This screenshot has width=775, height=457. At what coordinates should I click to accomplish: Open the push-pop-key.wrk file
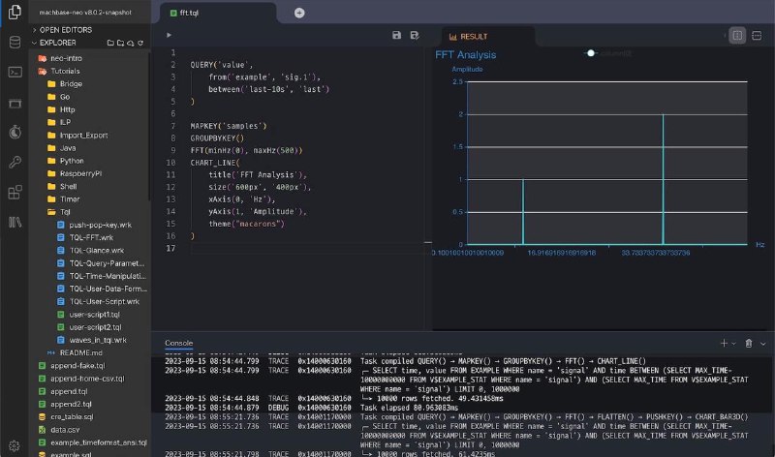coord(100,225)
